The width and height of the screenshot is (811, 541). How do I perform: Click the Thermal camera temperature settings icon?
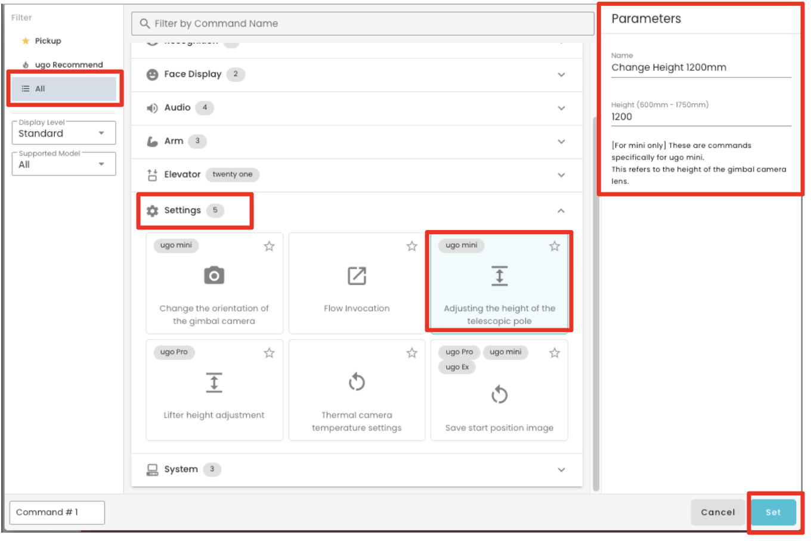tap(357, 382)
